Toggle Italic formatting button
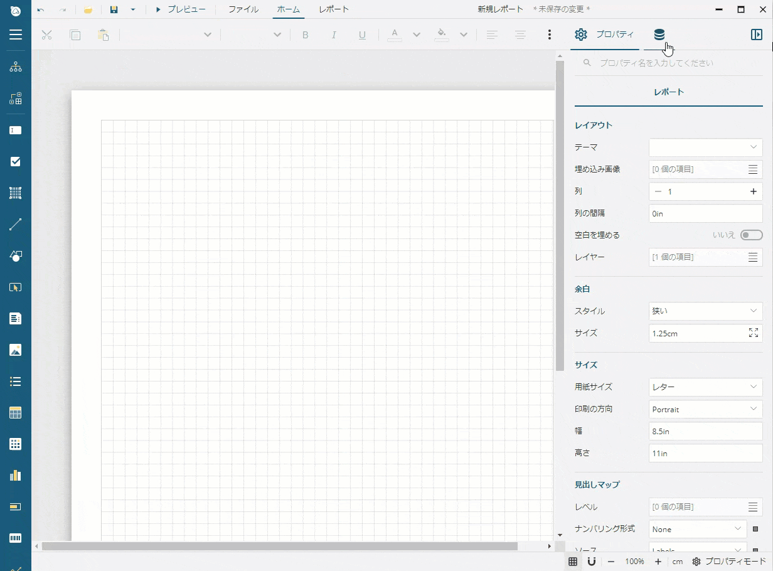Viewport: 773px width, 571px height. pyautogui.click(x=334, y=35)
